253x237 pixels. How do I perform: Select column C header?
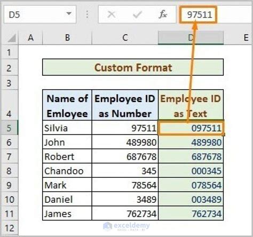point(125,37)
